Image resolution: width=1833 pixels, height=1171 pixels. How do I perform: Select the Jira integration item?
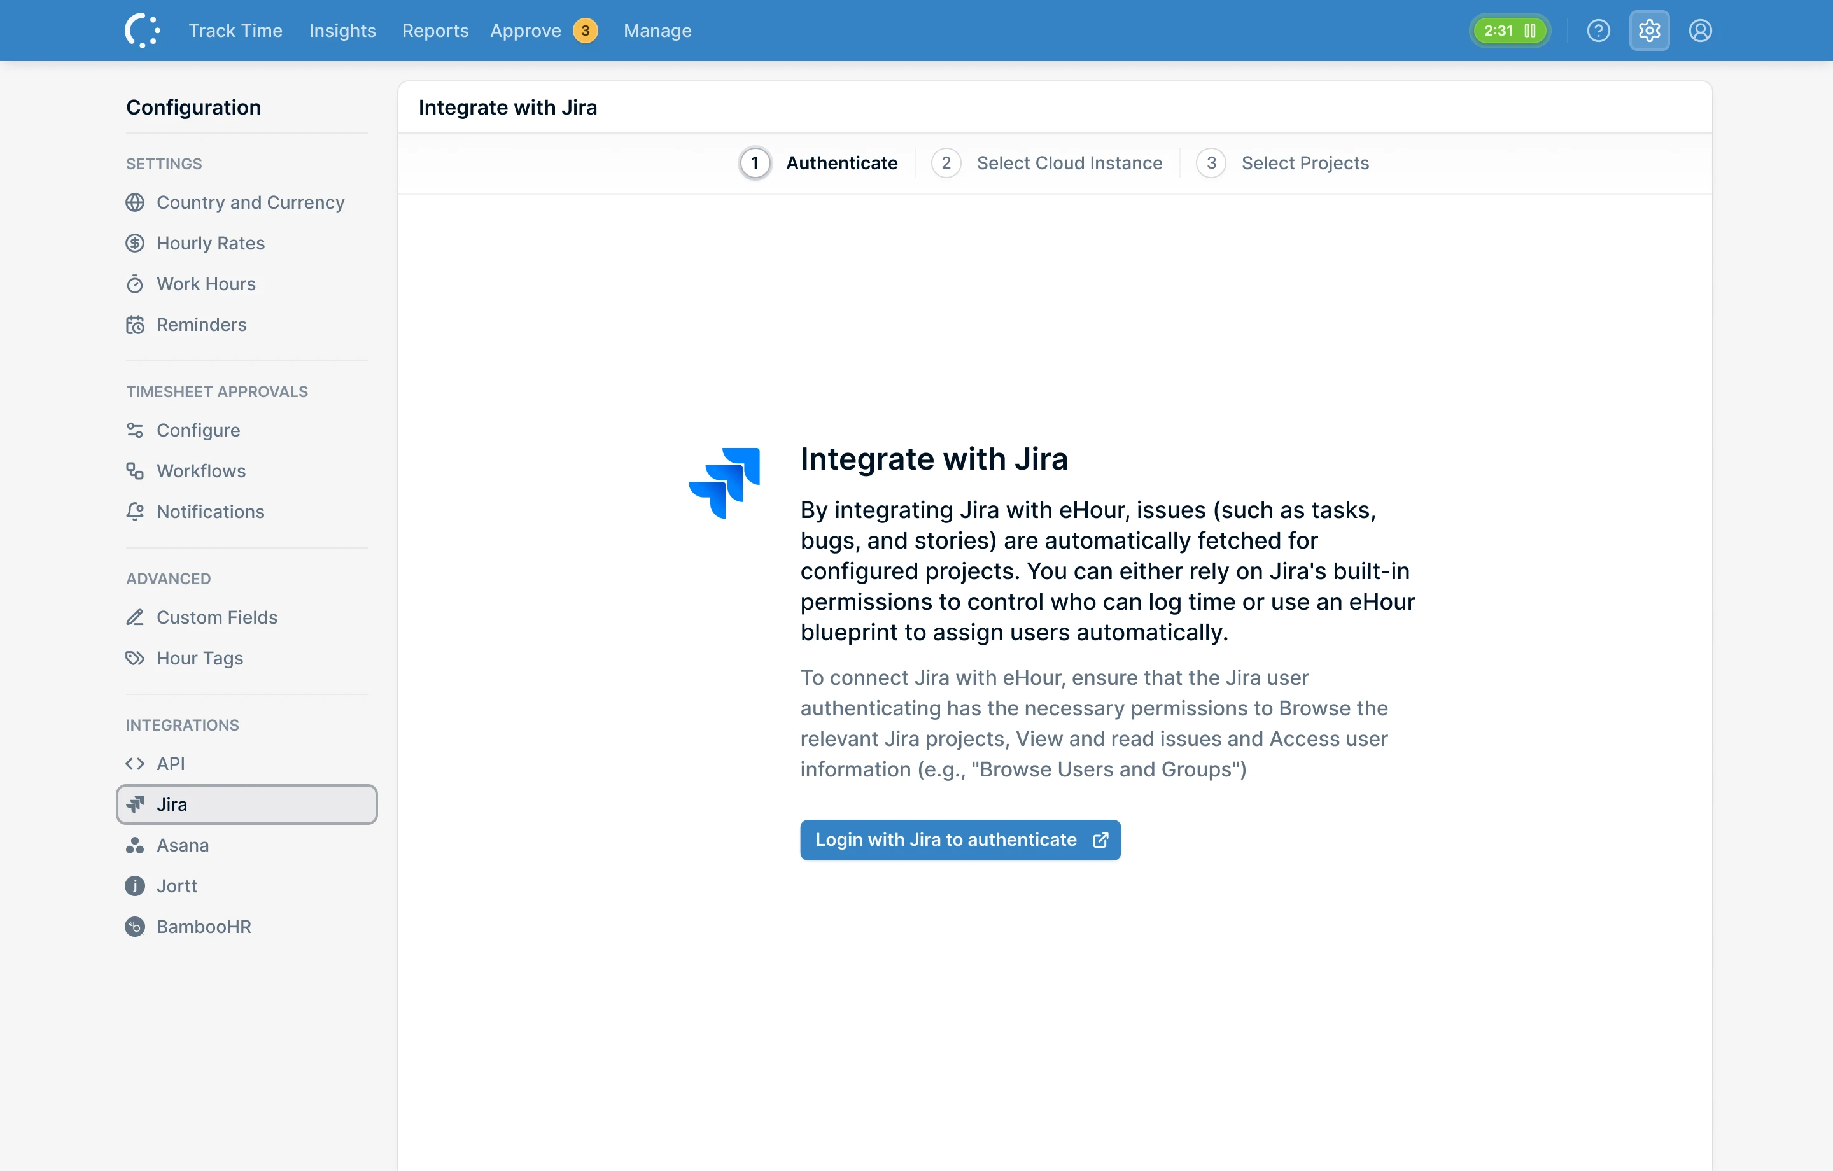pos(247,805)
